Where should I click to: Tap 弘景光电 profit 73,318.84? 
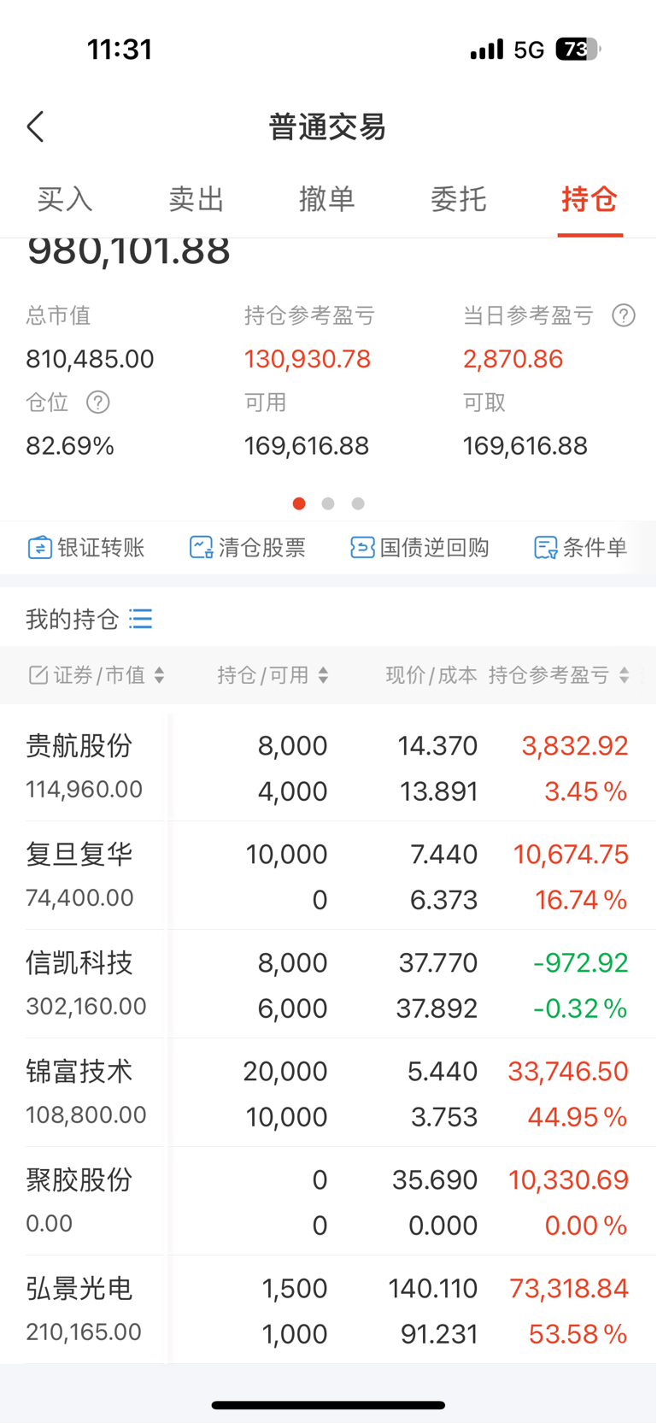coord(569,1288)
